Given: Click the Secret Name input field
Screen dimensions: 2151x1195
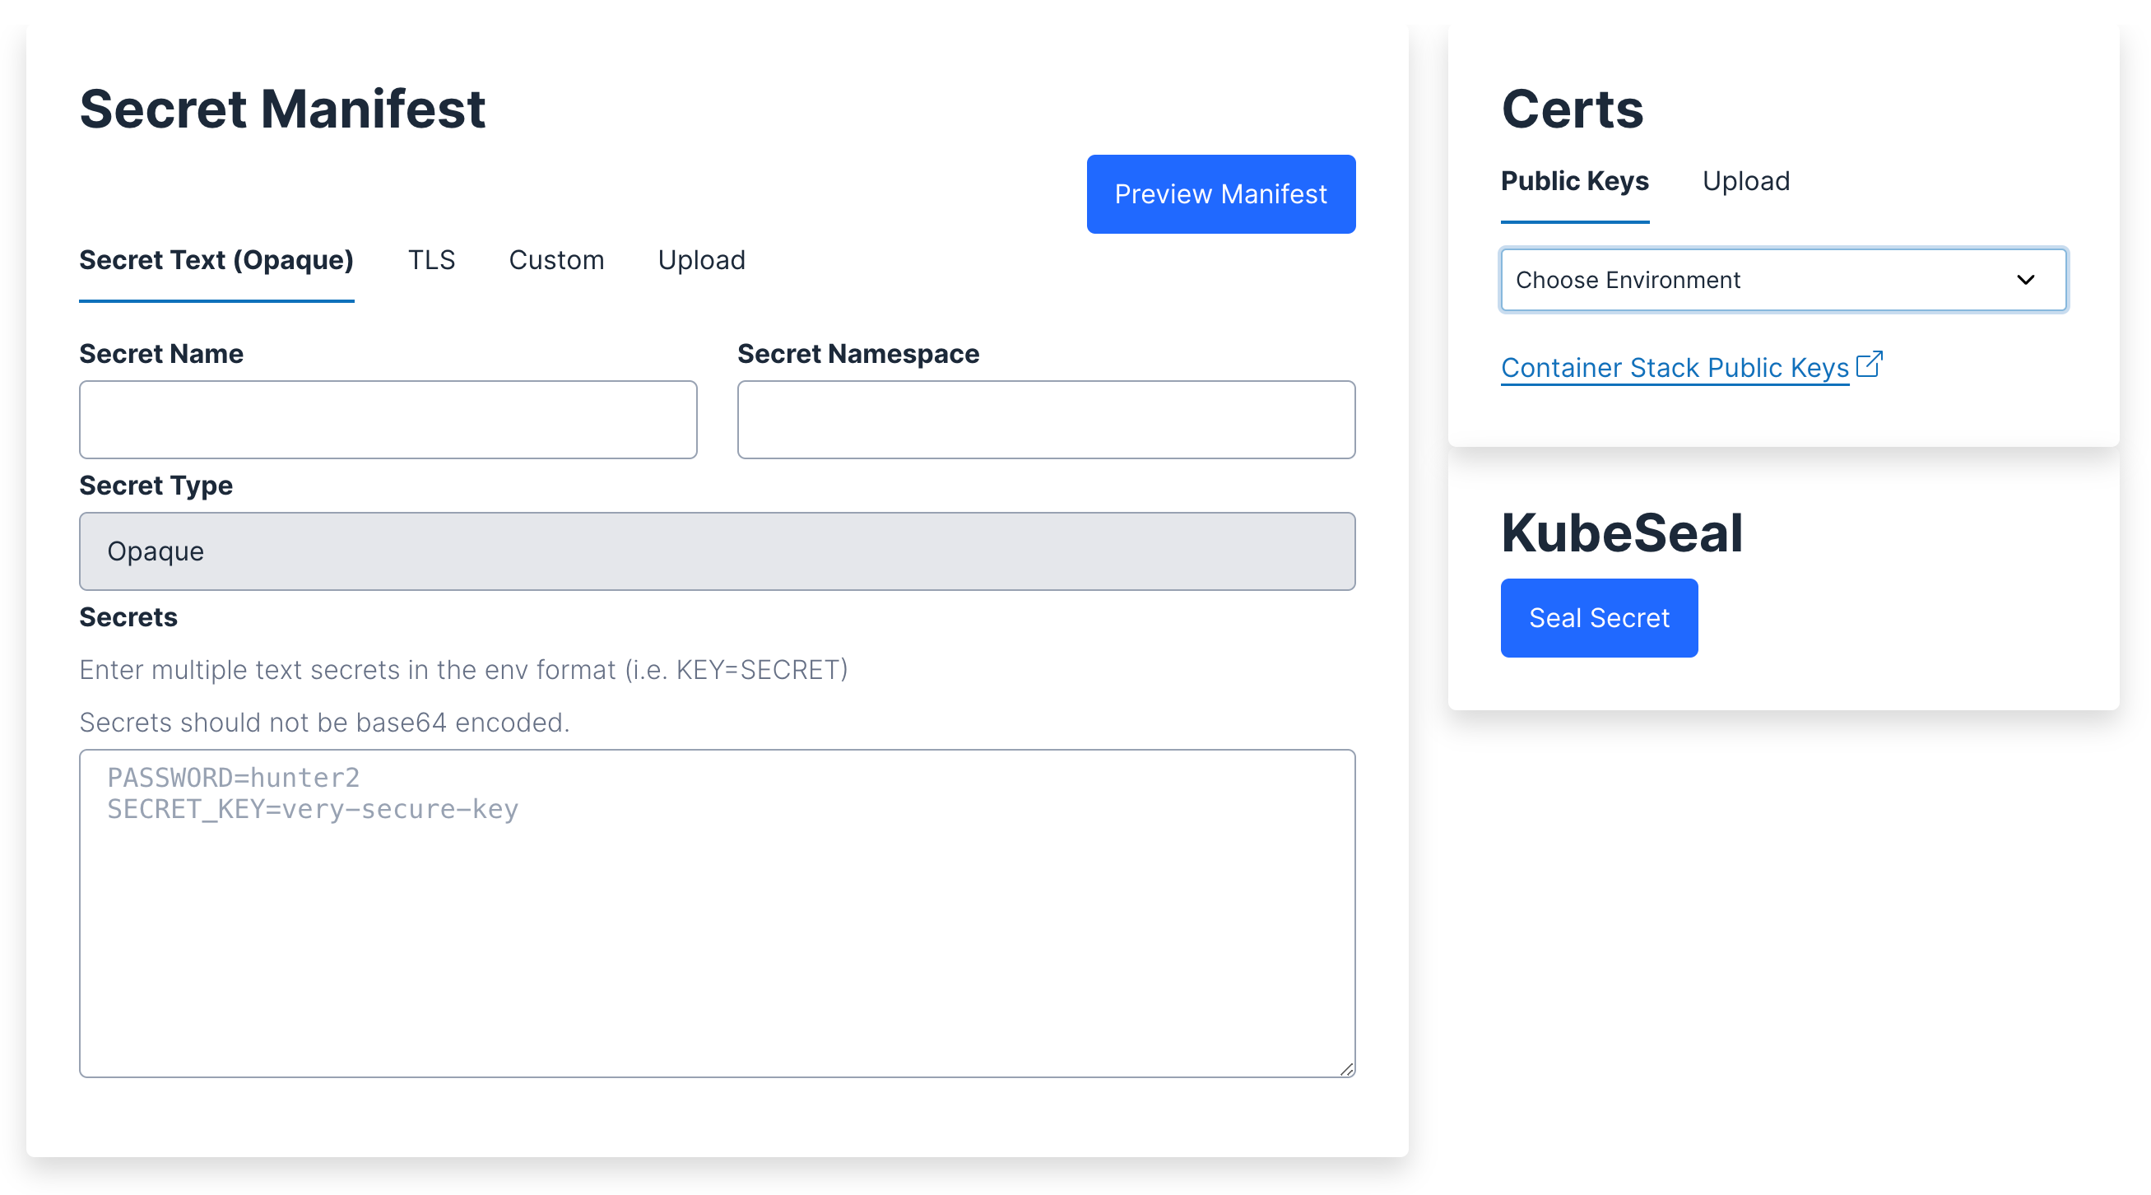Looking at the screenshot, I should [x=388, y=419].
